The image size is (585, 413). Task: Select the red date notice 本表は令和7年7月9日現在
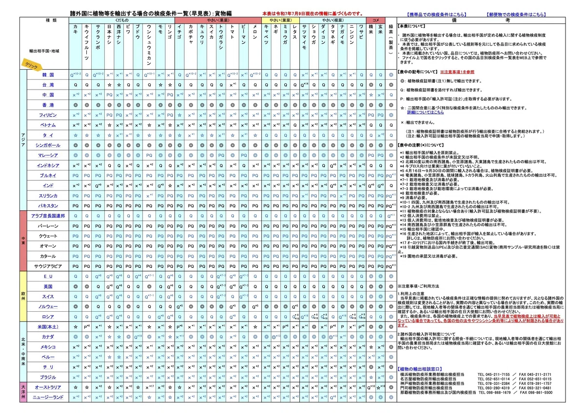(x=312, y=13)
